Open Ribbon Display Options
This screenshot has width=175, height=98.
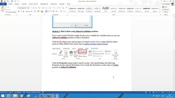tap(164, 1)
